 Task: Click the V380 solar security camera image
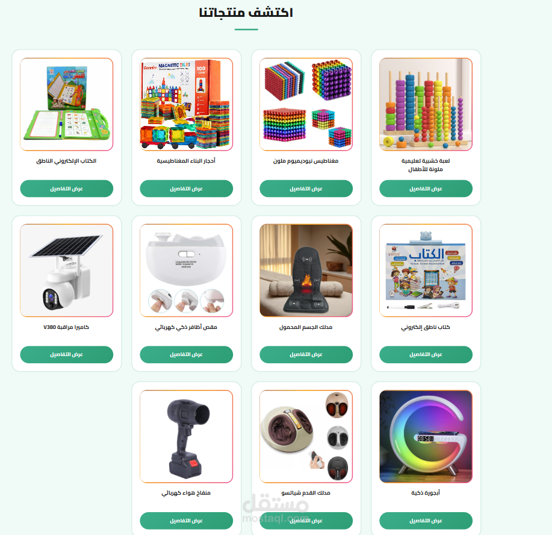tap(67, 271)
